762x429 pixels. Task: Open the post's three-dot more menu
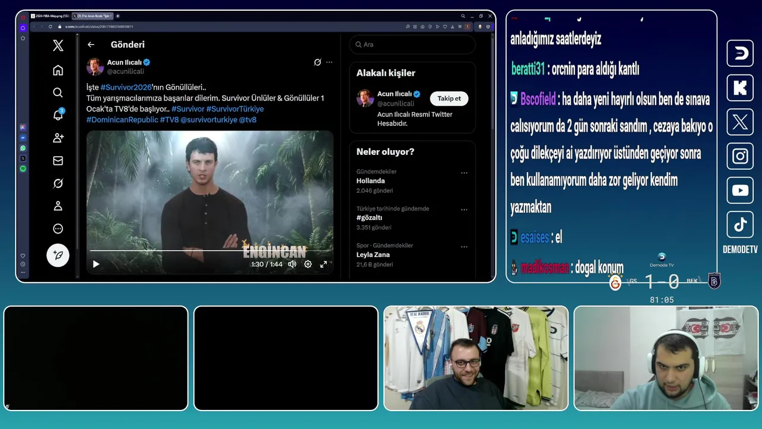click(329, 62)
